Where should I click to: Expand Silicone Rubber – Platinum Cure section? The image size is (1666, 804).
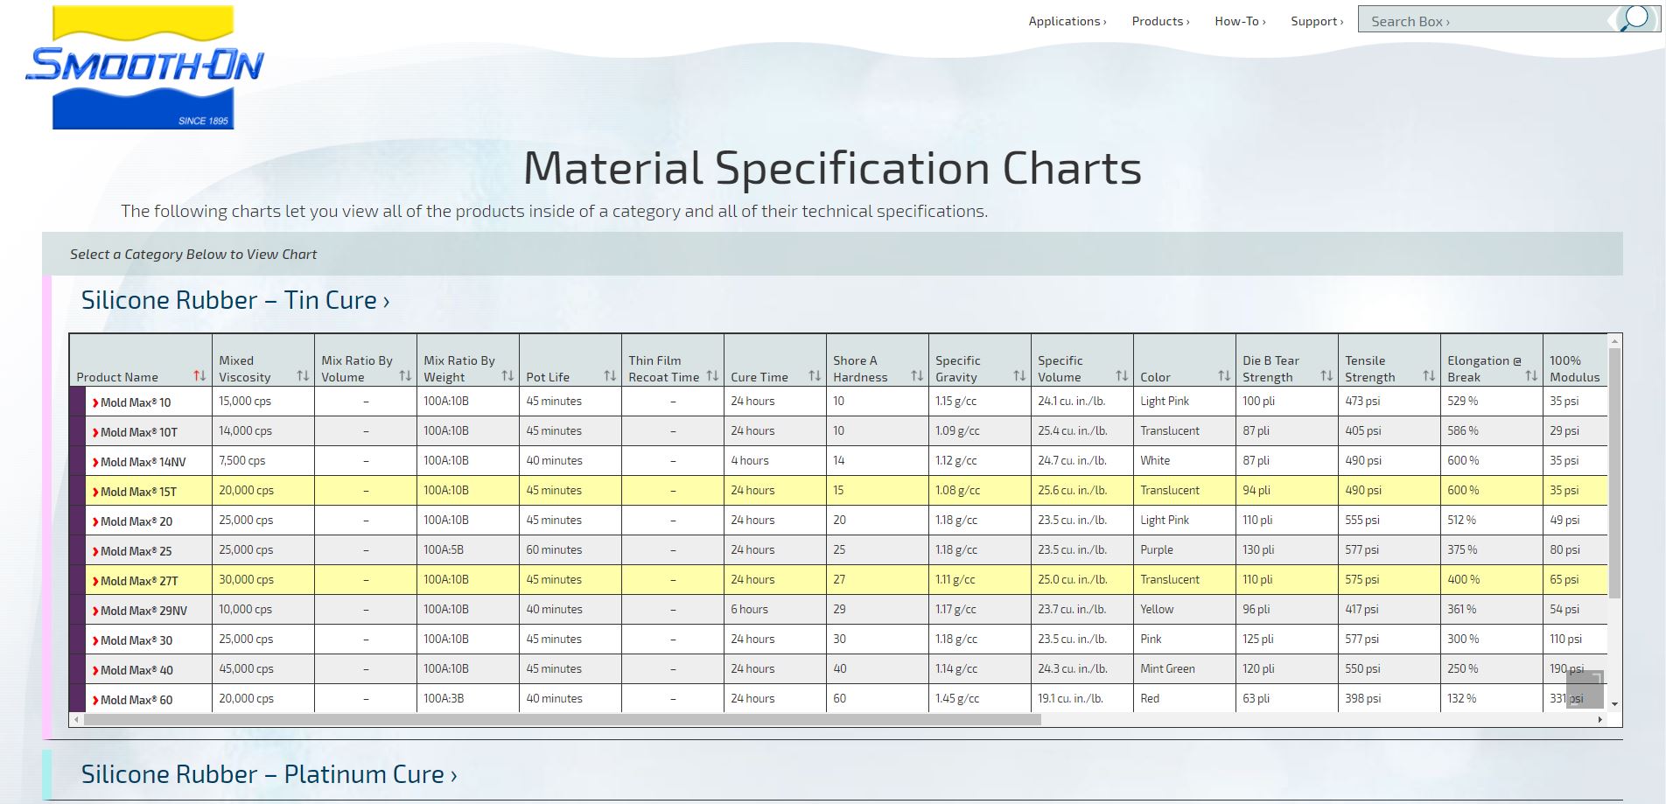click(269, 774)
